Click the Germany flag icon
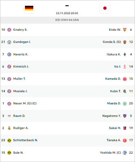Viewport: 135px width, 162px height. pyautogui.click(x=29, y=8)
